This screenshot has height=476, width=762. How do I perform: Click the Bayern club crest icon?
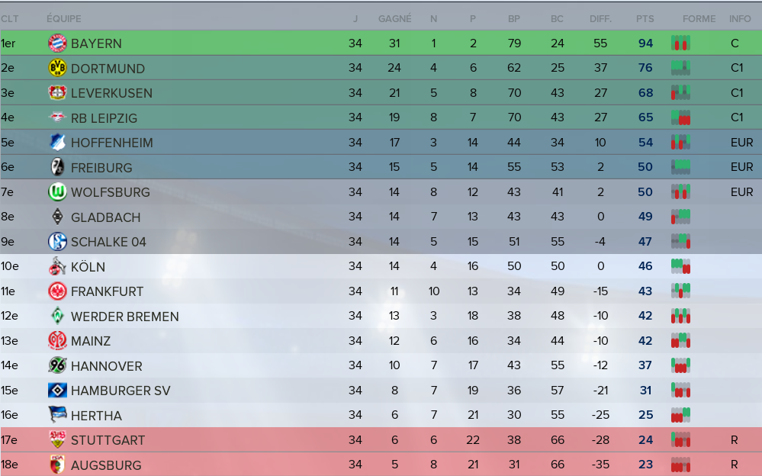(57, 43)
